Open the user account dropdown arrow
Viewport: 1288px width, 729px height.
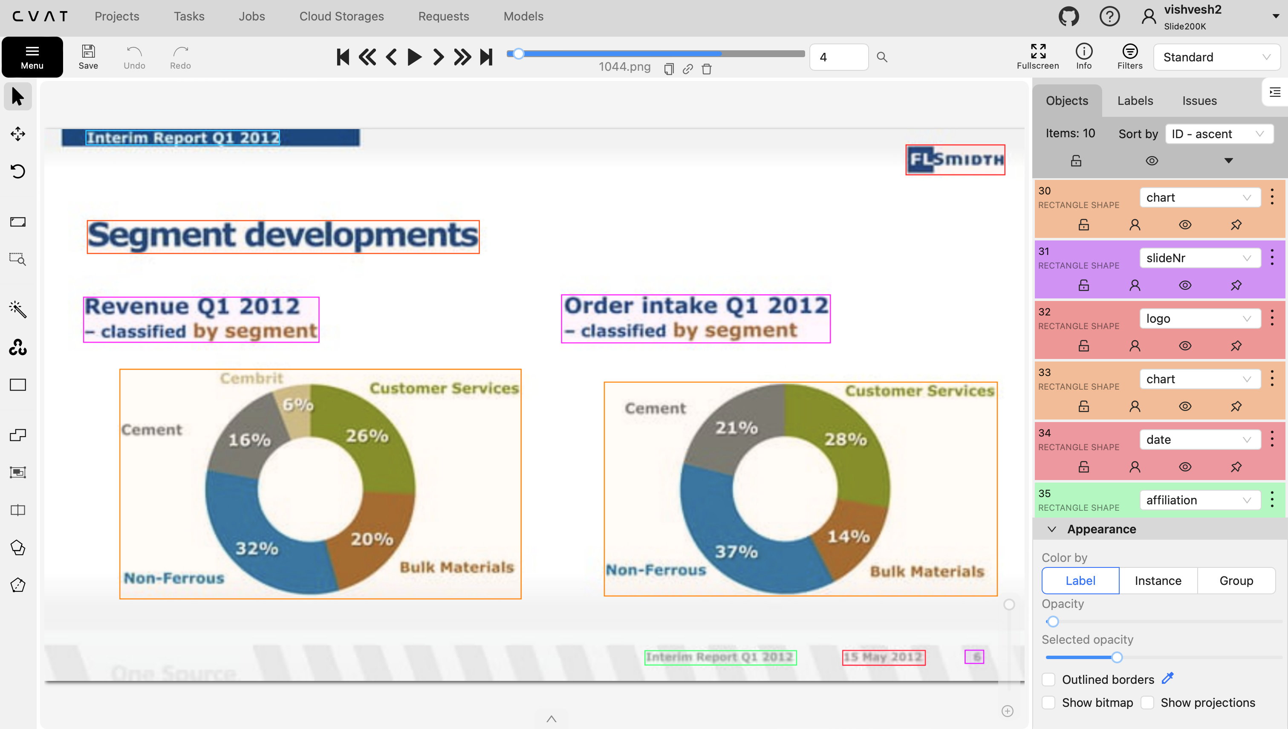point(1276,17)
